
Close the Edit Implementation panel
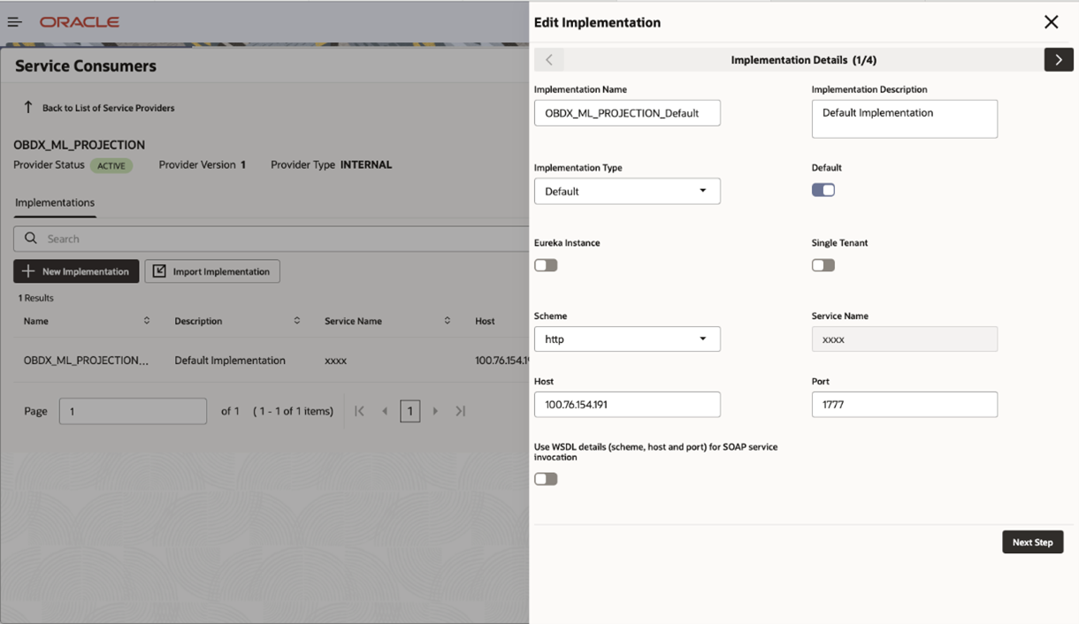1051,22
